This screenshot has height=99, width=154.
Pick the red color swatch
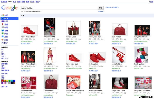(2, 81)
